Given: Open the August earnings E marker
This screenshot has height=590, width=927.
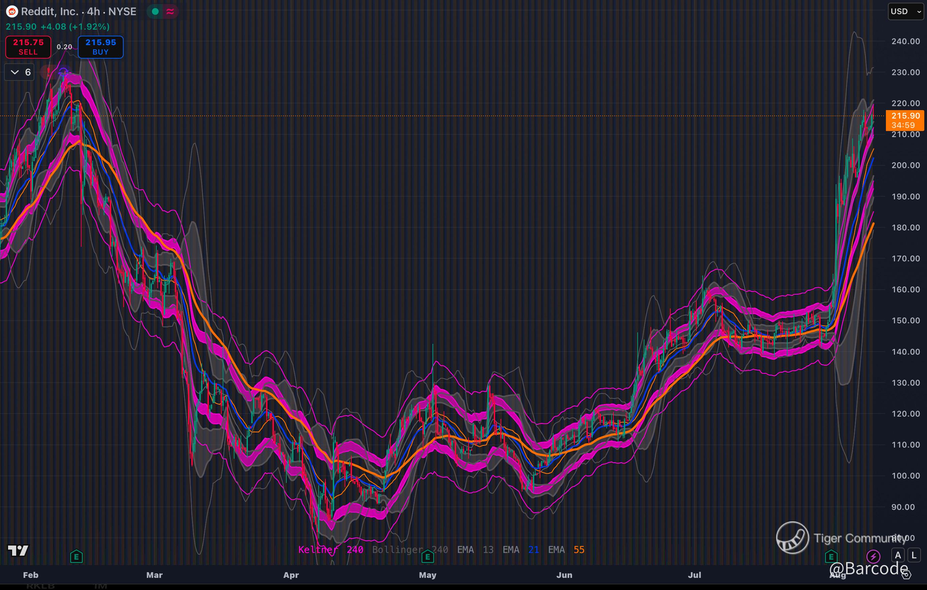Looking at the screenshot, I should pyautogui.click(x=831, y=556).
